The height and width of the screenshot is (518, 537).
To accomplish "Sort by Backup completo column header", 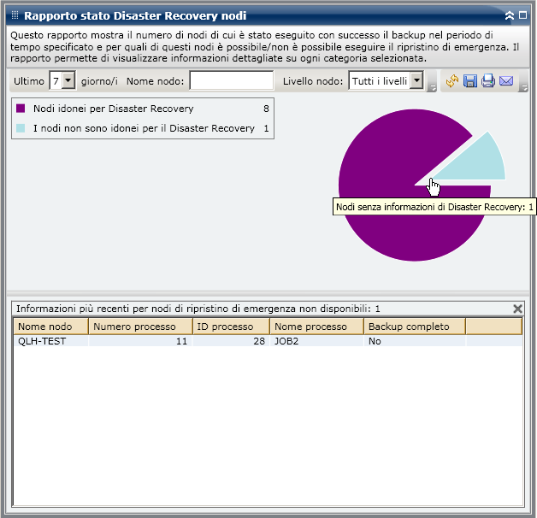I will click(415, 327).
